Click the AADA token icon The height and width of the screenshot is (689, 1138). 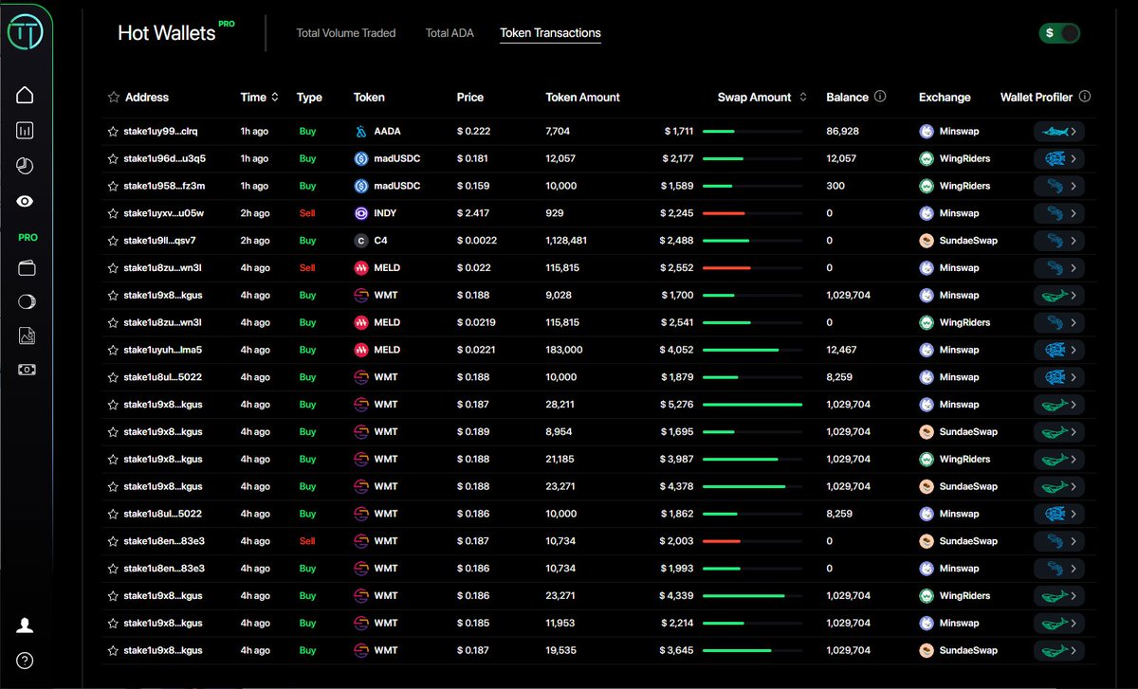(360, 132)
